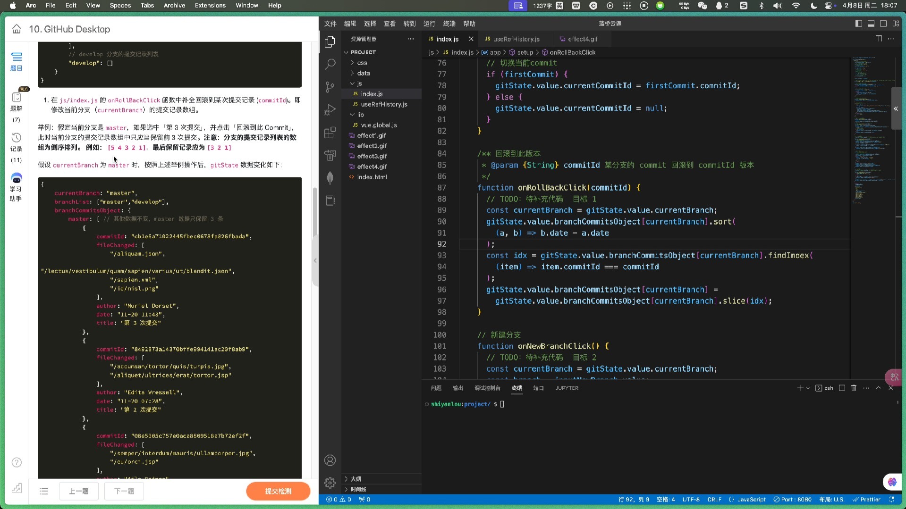Split the terminal pane

click(842, 388)
